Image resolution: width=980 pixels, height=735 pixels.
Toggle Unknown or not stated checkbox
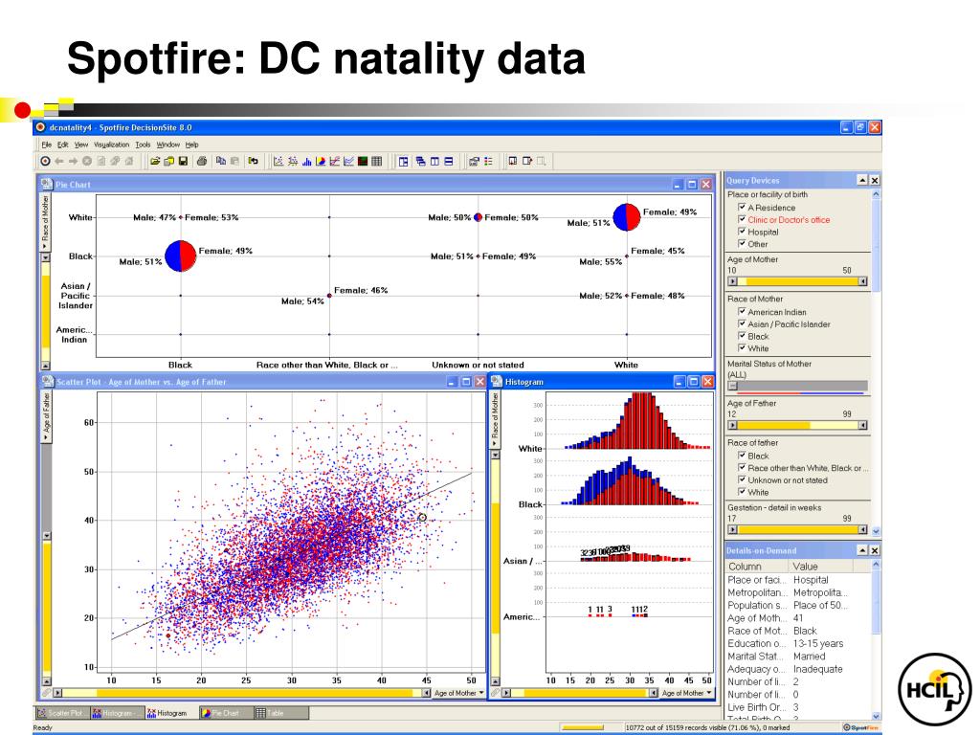click(x=742, y=480)
